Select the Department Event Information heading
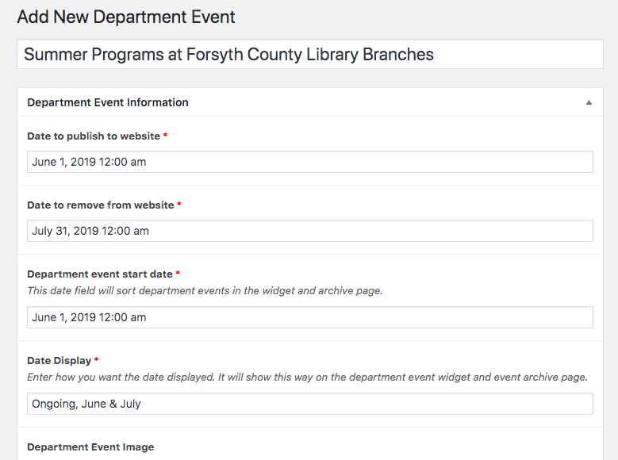618x460 pixels. tap(108, 102)
